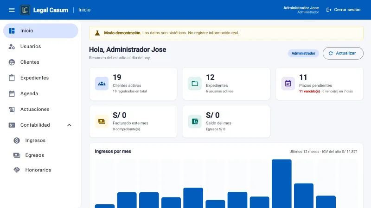Viewport: 371px width, 208px height.
Task: Open Usuarios section
Action: [41, 47]
